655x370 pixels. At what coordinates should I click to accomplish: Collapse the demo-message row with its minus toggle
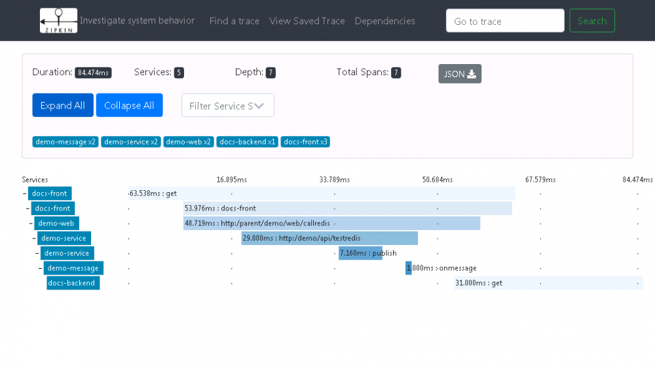41,268
